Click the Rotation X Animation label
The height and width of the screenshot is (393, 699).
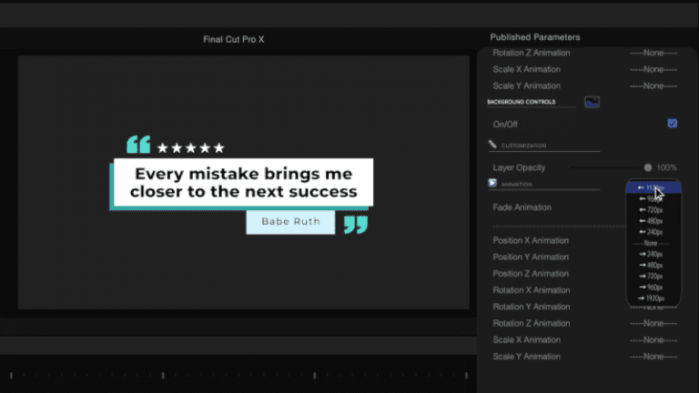pyautogui.click(x=531, y=290)
